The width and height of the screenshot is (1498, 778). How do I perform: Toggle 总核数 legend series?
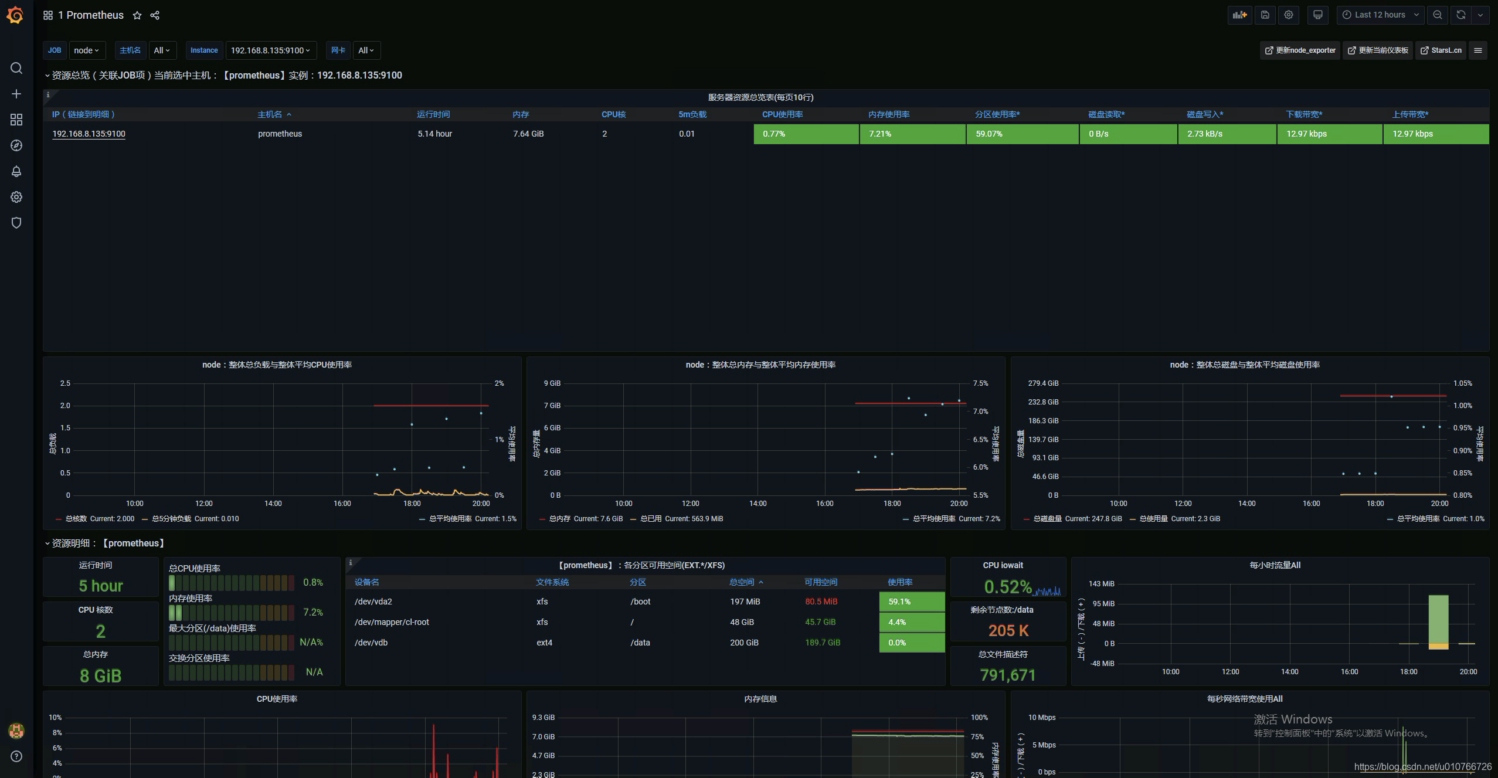coord(76,519)
